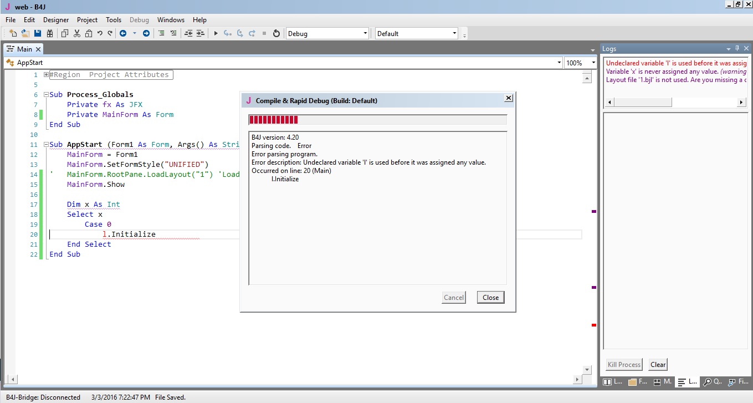Open the Logs panel options dropdown arrow

pyautogui.click(x=728, y=48)
